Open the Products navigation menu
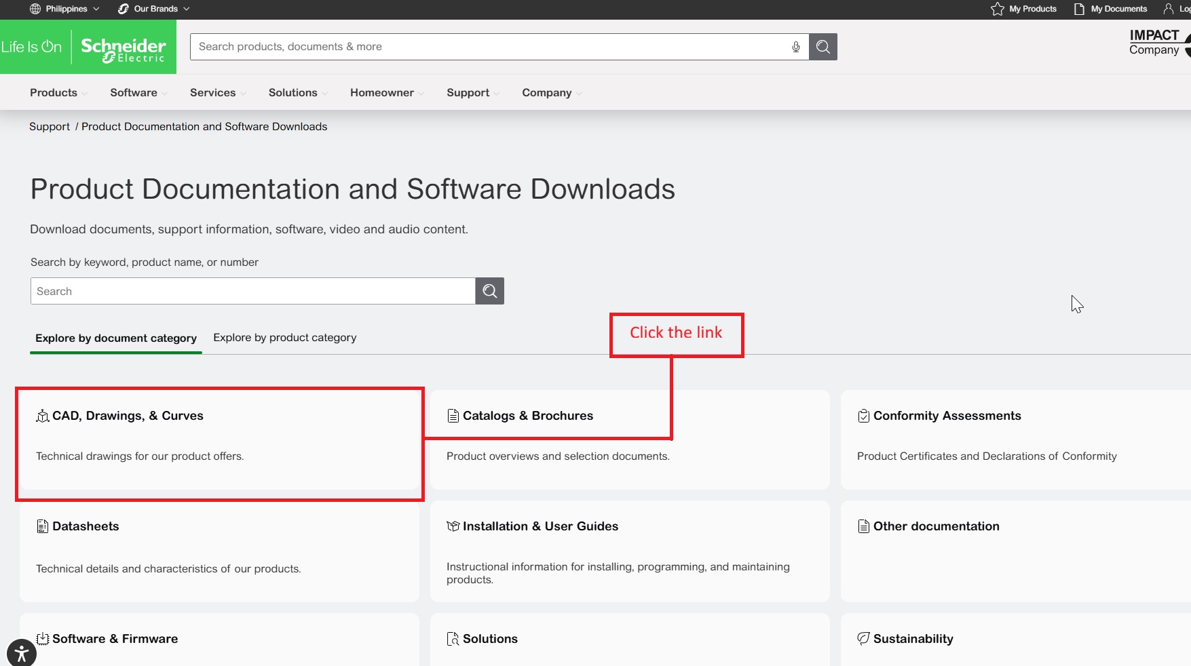This screenshot has width=1191, height=666. click(54, 93)
